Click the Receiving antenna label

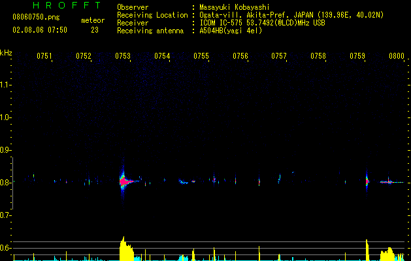(150, 31)
